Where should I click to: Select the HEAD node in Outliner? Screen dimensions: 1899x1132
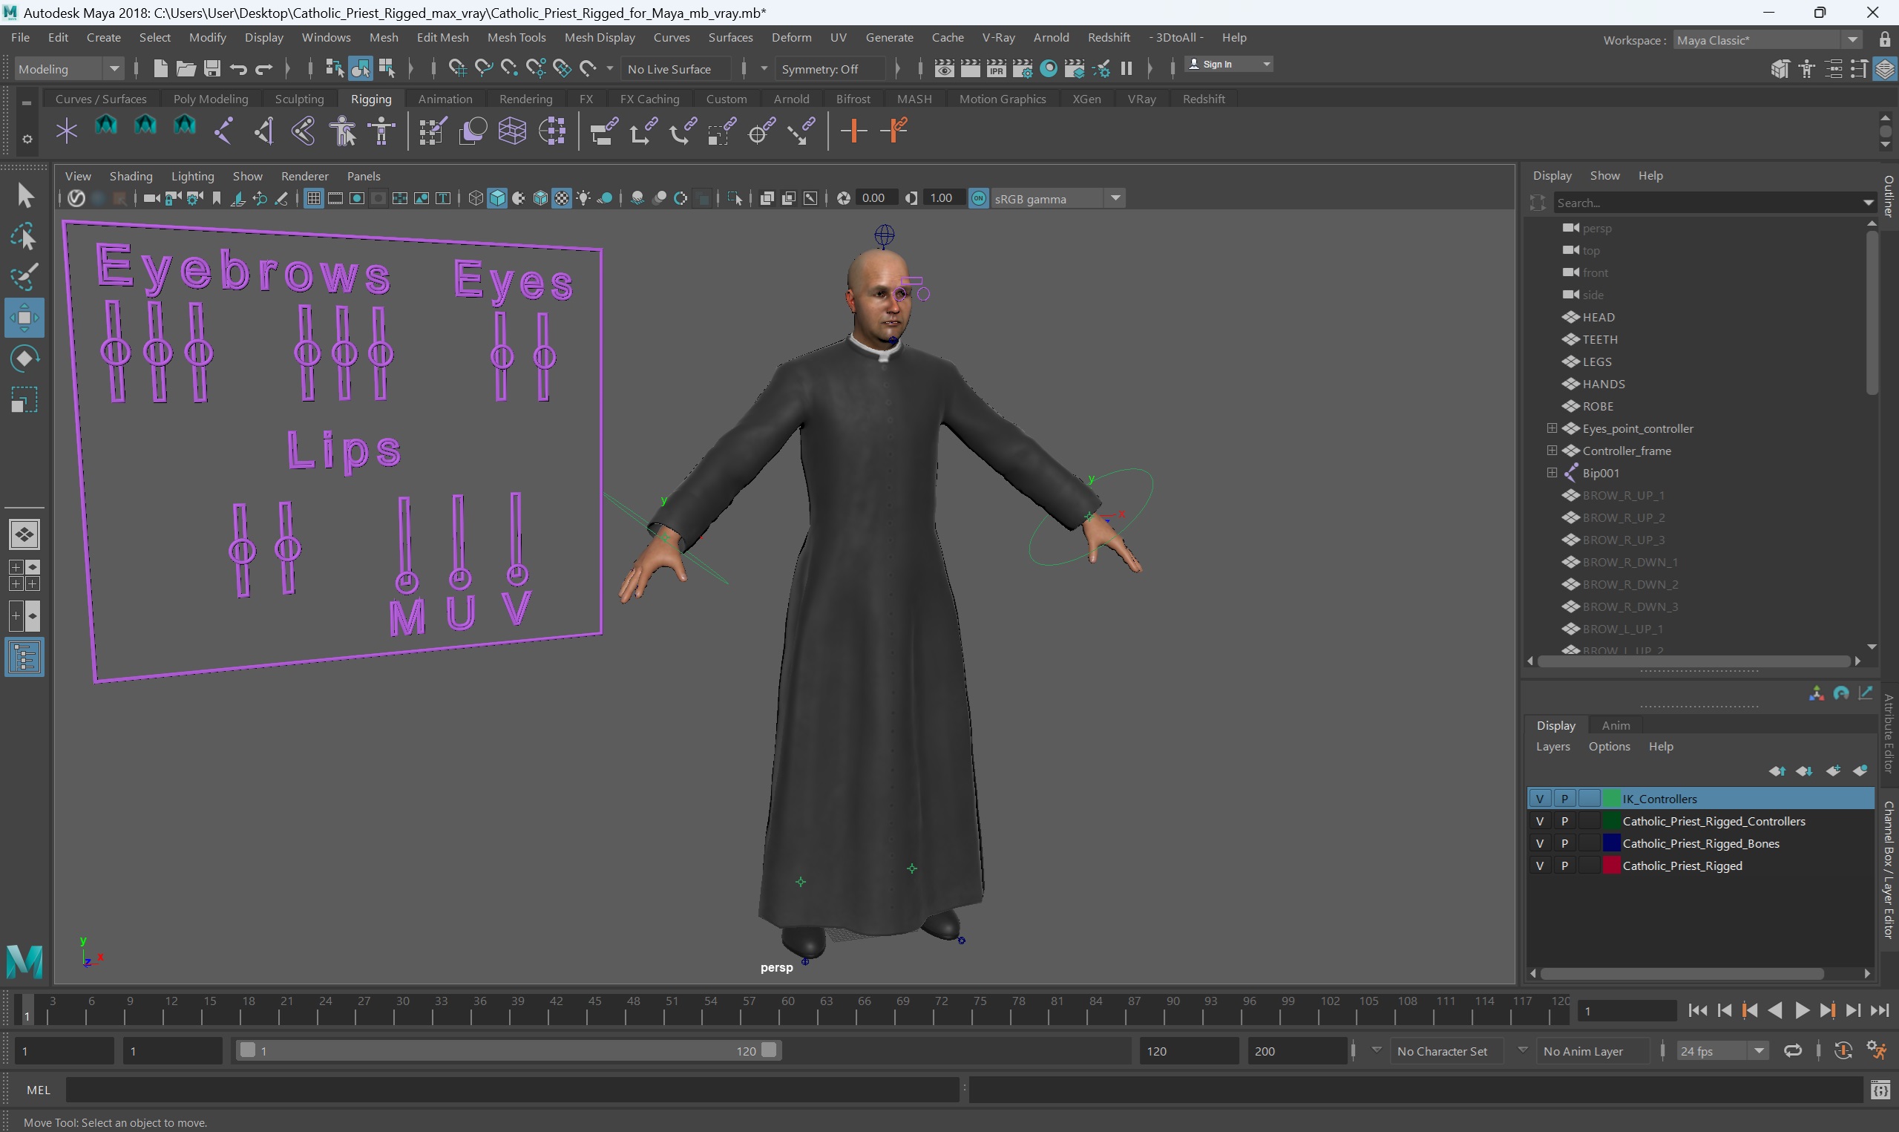pyautogui.click(x=1598, y=316)
